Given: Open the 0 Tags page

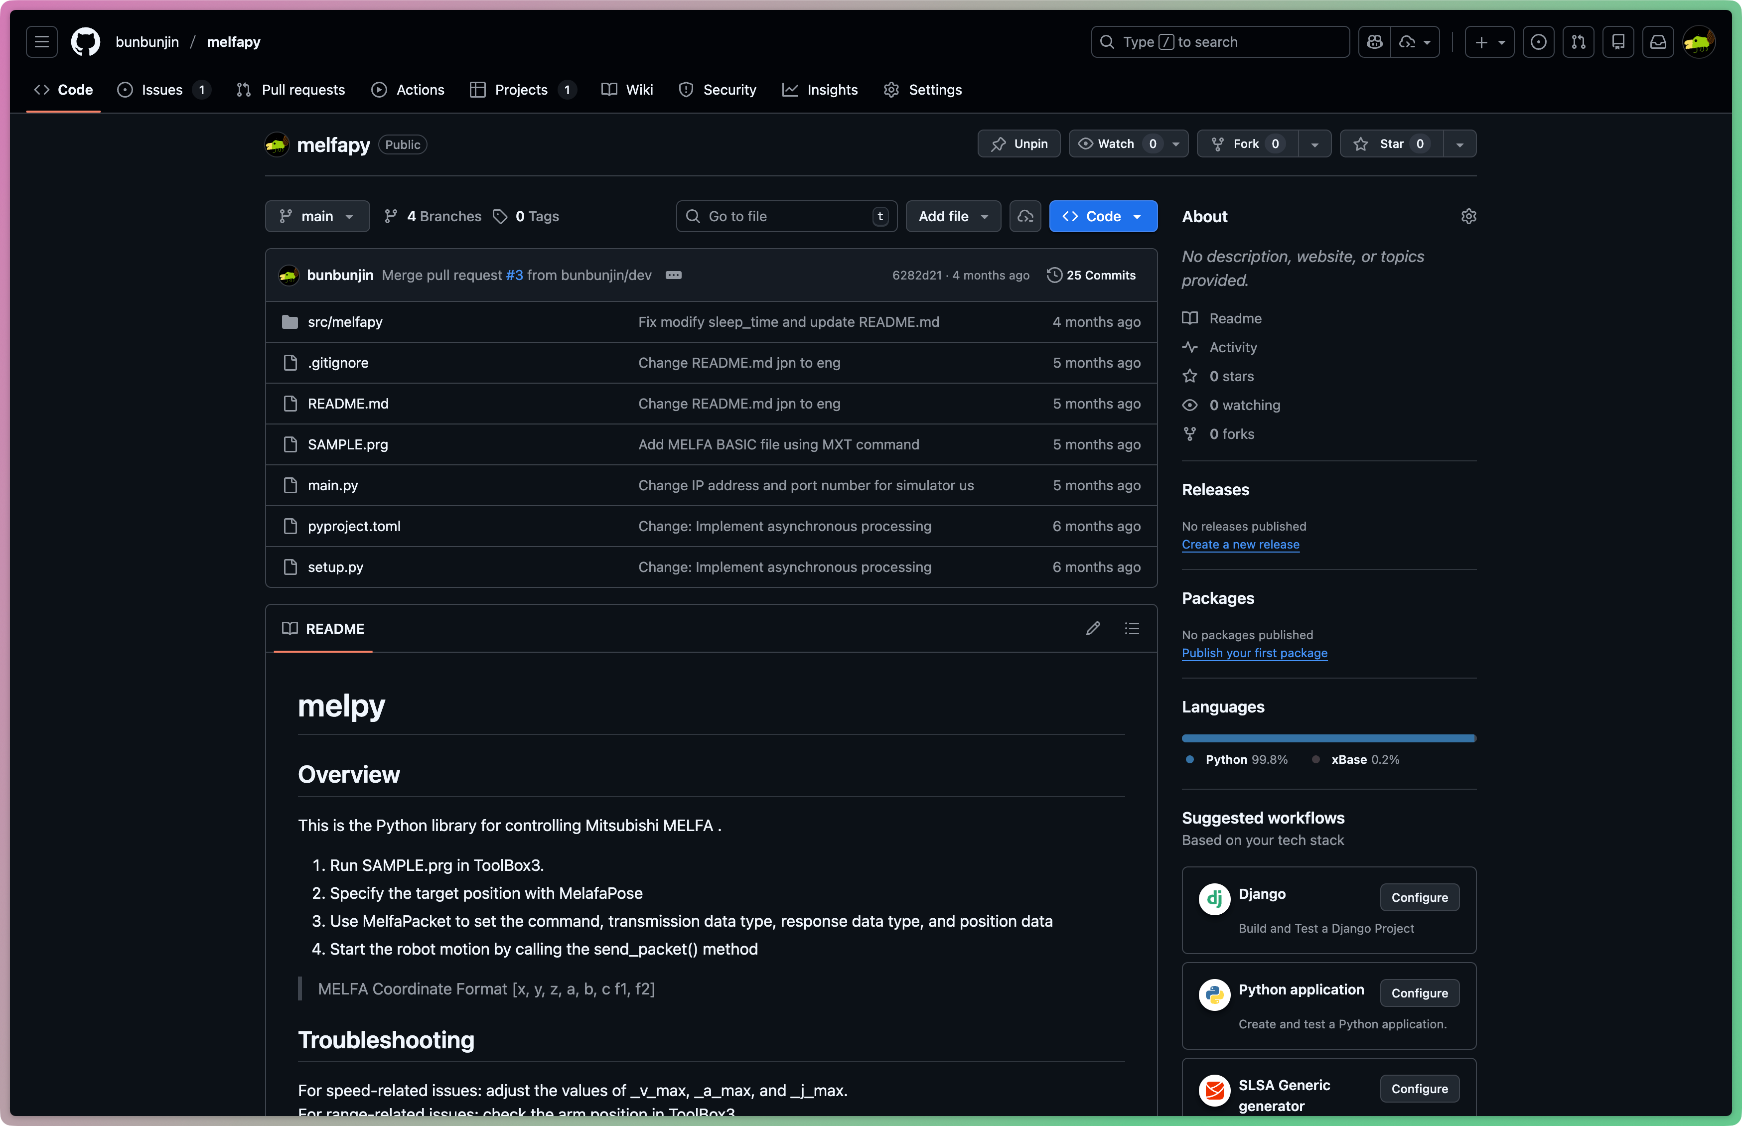Looking at the screenshot, I should point(526,216).
